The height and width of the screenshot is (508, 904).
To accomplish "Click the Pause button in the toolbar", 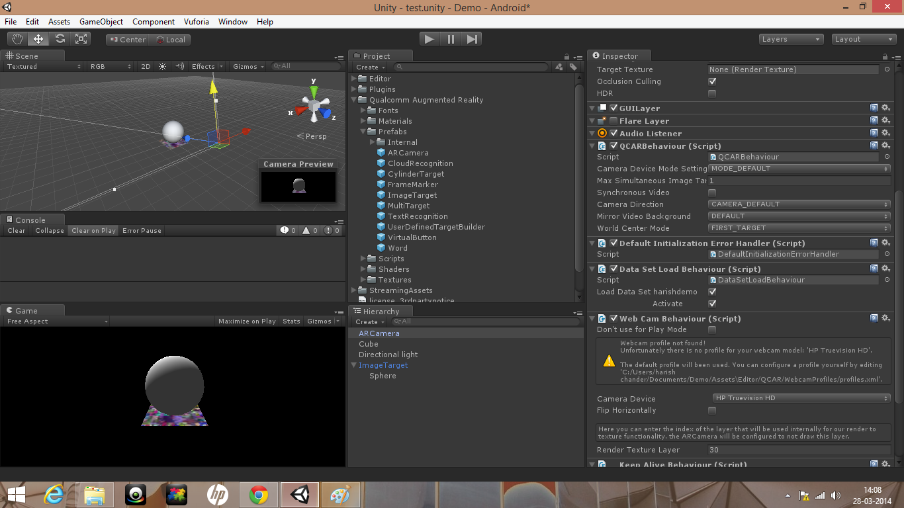I will click(x=451, y=39).
